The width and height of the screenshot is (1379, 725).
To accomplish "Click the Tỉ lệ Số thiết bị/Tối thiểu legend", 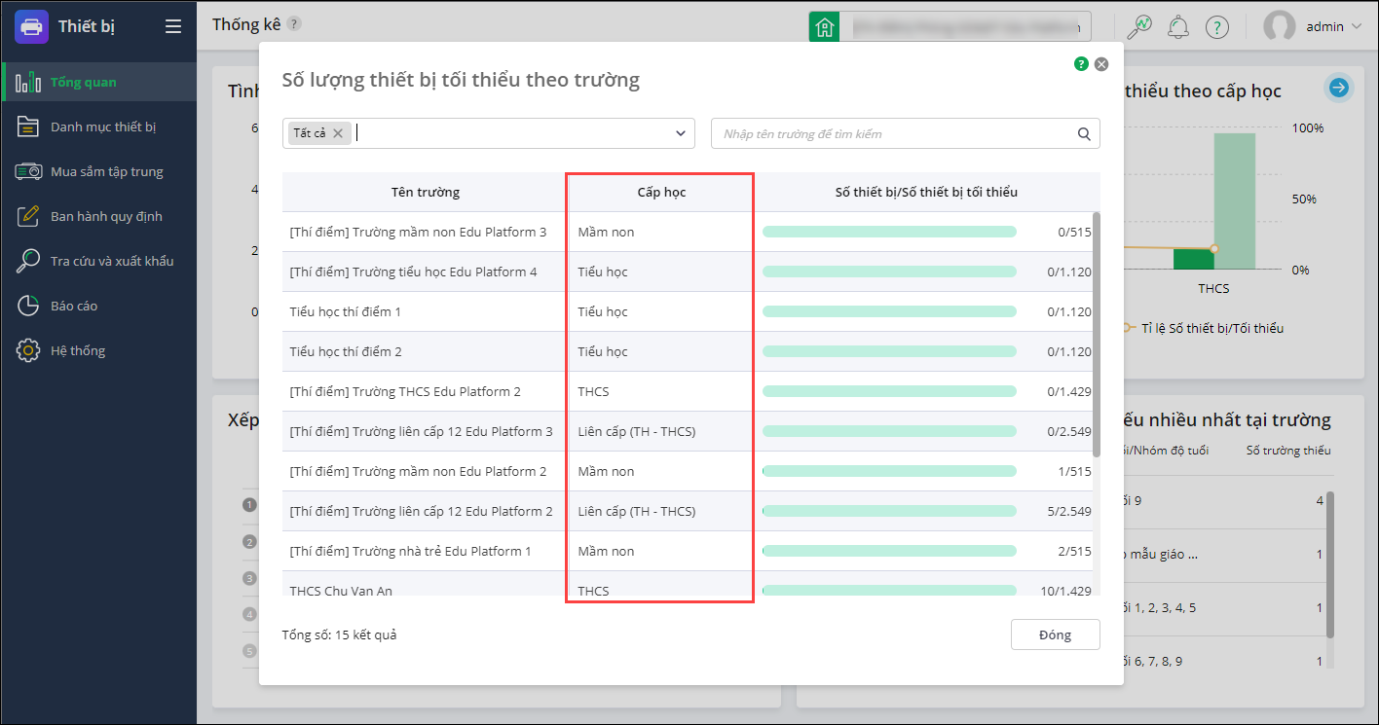I will (1204, 328).
